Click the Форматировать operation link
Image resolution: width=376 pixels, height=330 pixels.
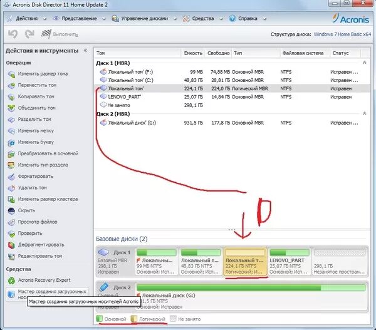tap(36, 177)
